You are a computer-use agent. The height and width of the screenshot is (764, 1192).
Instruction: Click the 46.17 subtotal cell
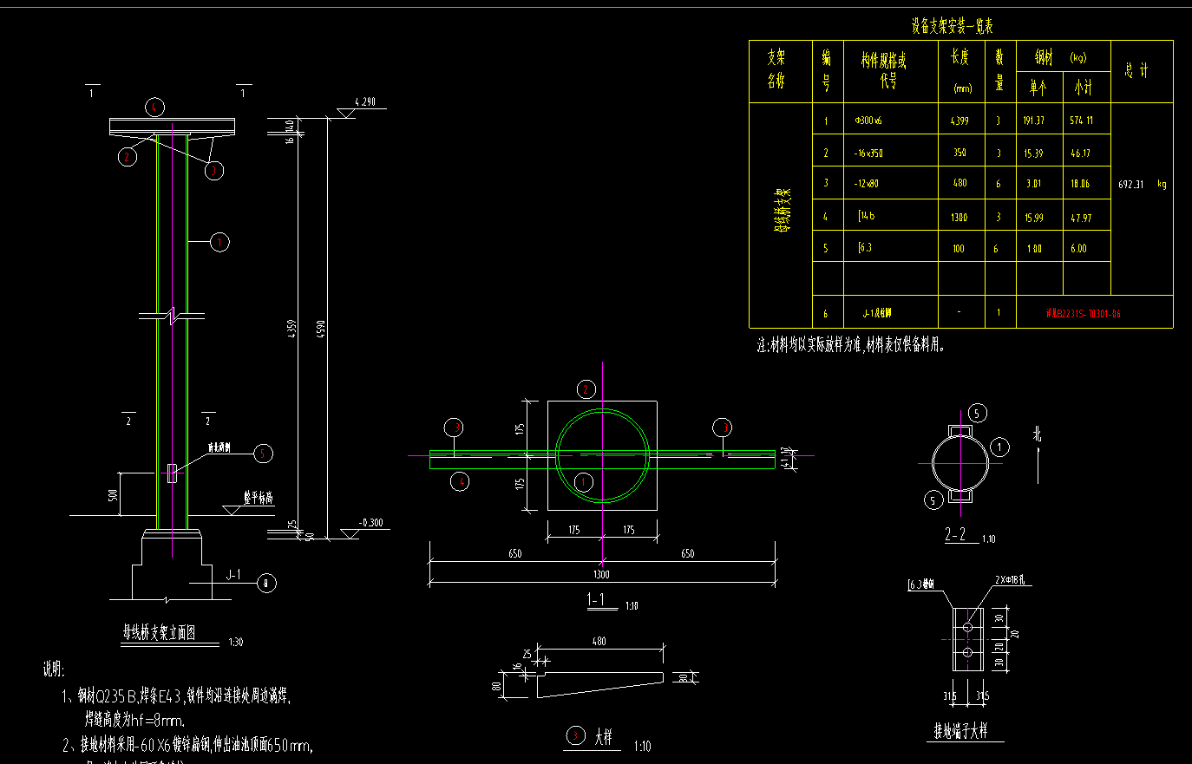pyautogui.click(x=1080, y=153)
